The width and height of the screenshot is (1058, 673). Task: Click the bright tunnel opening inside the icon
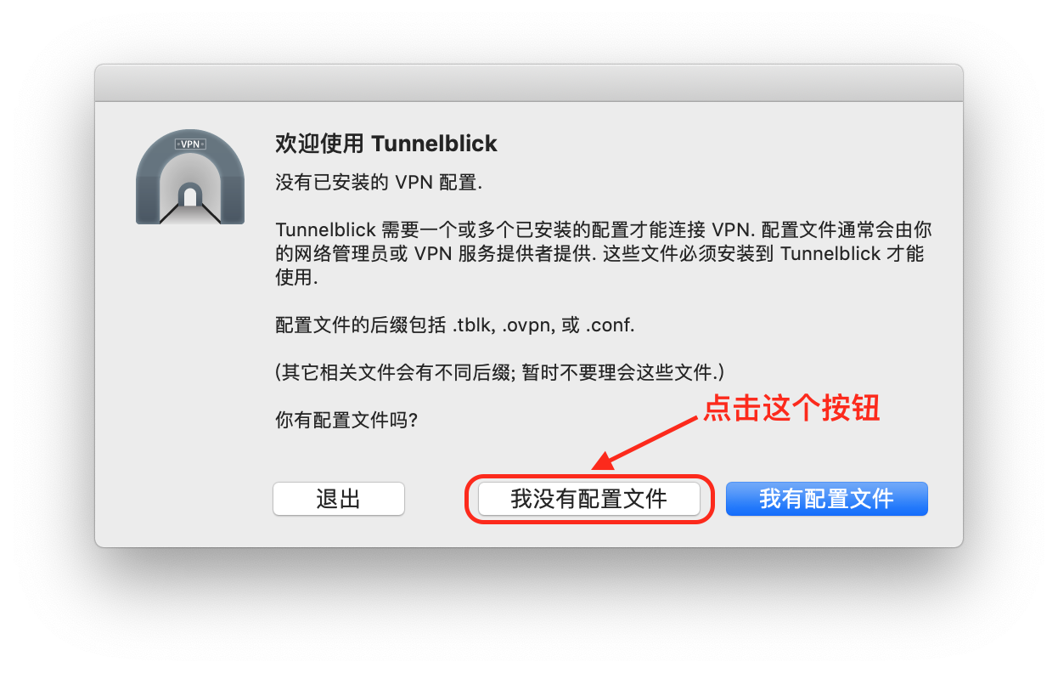(x=190, y=197)
